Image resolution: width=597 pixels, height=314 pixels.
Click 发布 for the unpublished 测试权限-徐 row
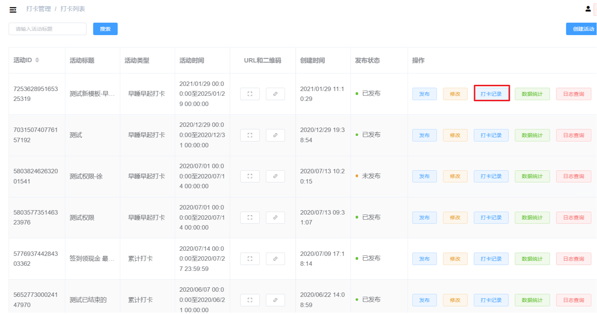(424, 176)
